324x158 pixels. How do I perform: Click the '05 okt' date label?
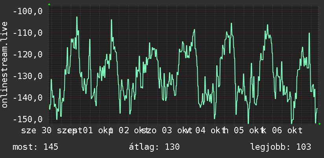coord(249,131)
